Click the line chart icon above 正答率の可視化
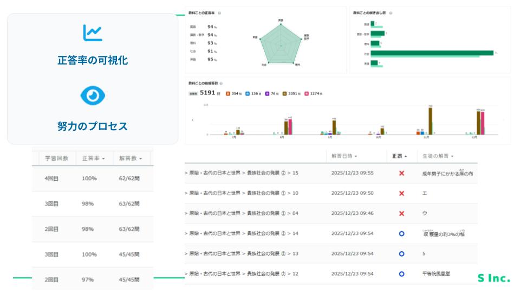The image size is (520, 293). [93, 33]
